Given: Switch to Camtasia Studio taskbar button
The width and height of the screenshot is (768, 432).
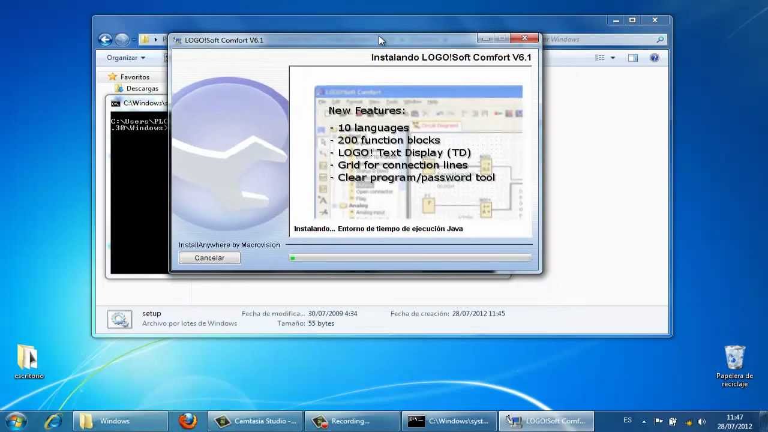Looking at the screenshot, I should (256, 421).
